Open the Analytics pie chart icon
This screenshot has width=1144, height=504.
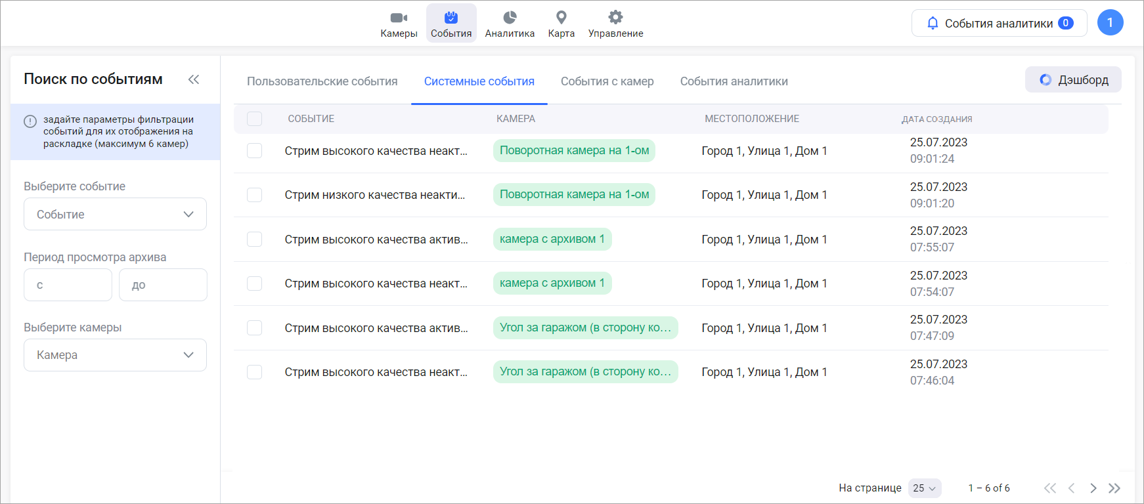510,18
